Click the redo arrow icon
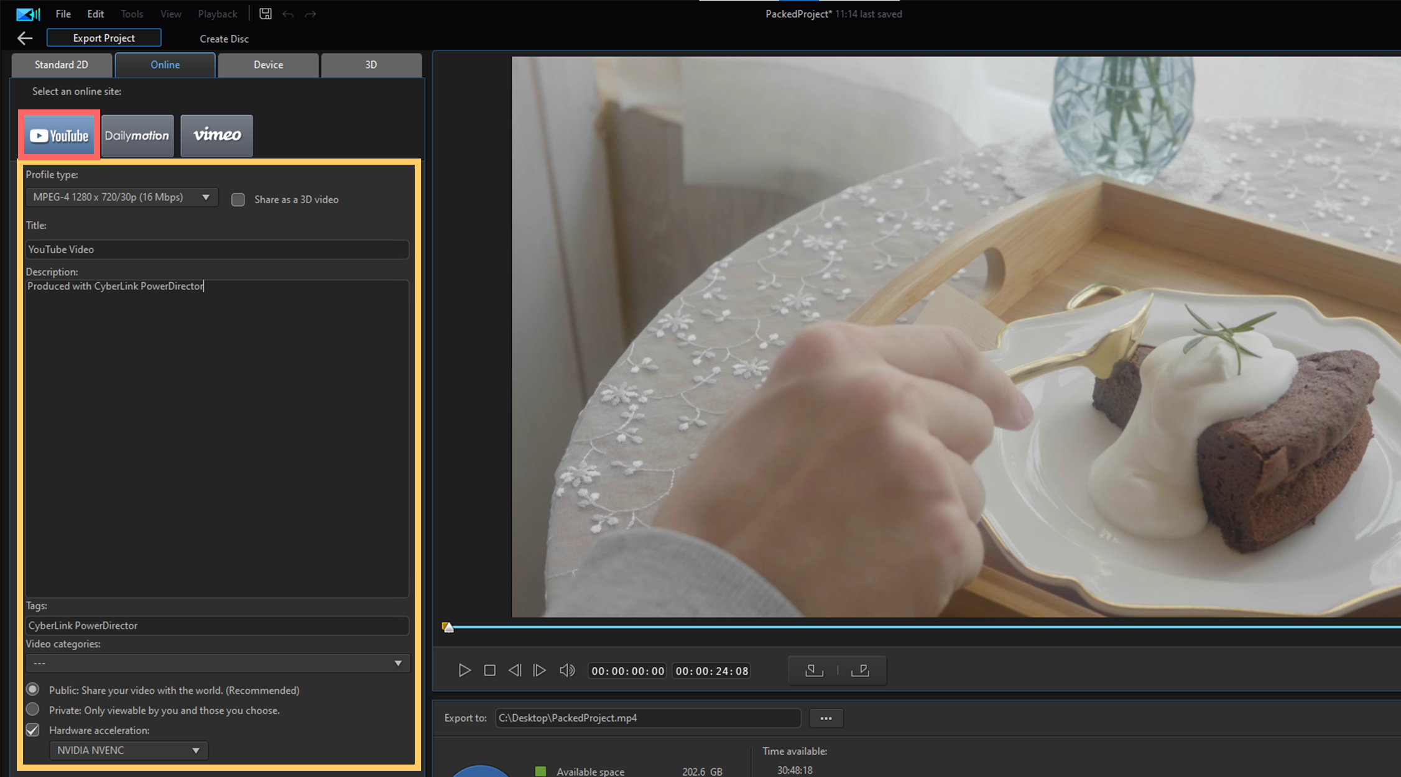 [x=310, y=14]
